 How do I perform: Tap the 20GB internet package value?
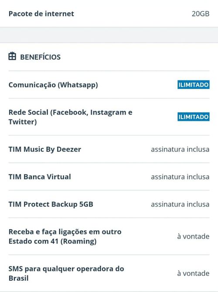tap(201, 14)
